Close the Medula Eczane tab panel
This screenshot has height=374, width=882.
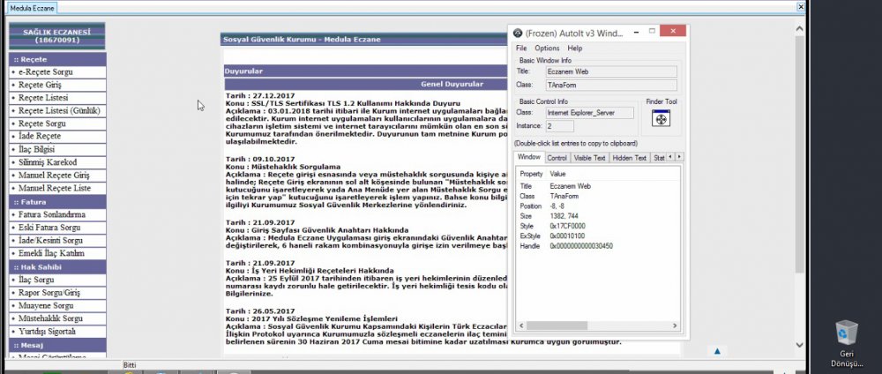click(x=801, y=7)
